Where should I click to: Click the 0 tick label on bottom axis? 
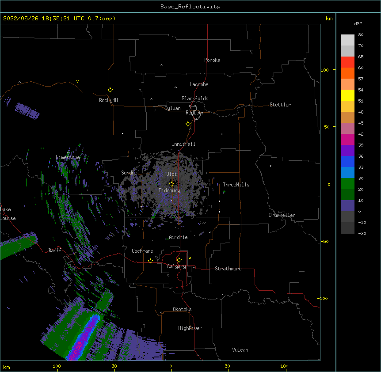pos(171,366)
